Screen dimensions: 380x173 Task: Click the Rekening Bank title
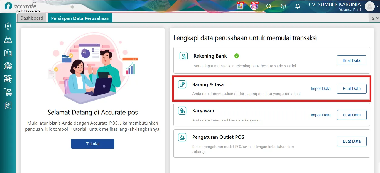(x=210, y=56)
